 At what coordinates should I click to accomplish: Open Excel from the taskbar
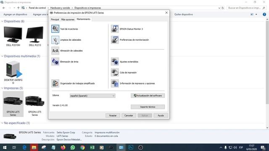(x=92, y=147)
